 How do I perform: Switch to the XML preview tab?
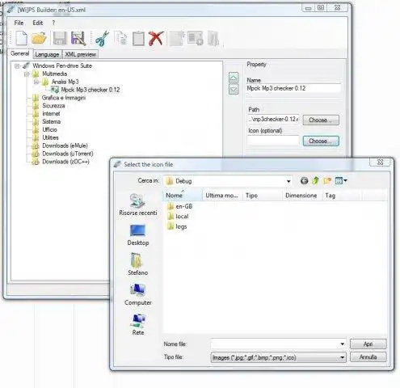pos(80,54)
